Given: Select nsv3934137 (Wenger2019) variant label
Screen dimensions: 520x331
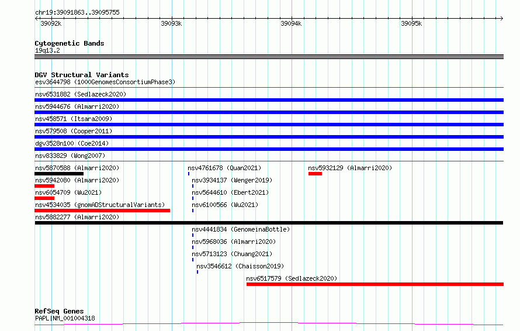Looking at the screenshot, I should (232, 180).
